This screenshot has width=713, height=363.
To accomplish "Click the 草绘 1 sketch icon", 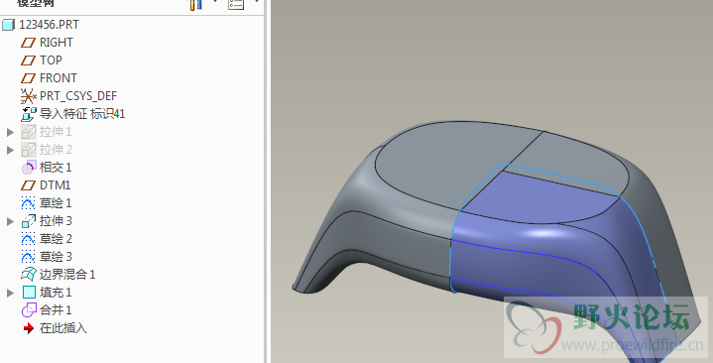I will click(28, 203).
